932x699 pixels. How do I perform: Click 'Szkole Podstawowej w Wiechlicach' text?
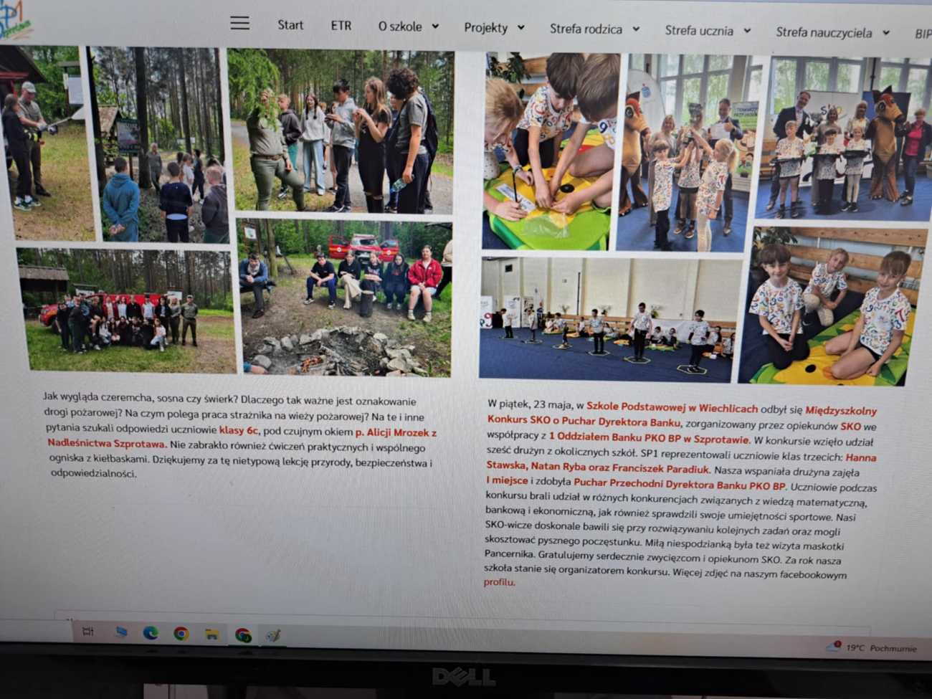click(x=672, y=408)
